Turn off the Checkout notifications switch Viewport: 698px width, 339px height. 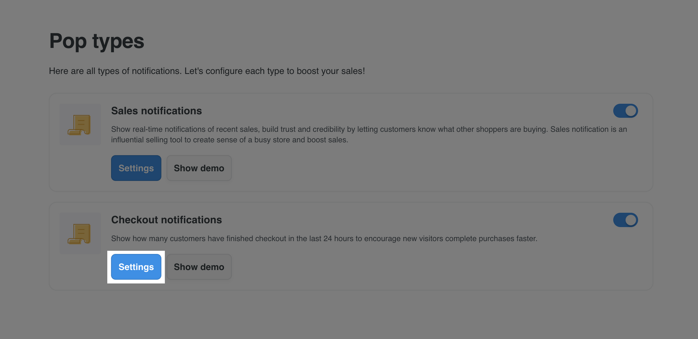(626, 220)
